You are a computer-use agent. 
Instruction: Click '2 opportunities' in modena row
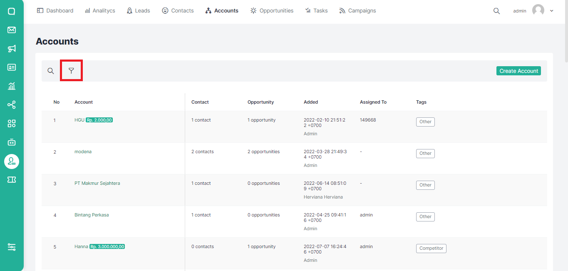[264, 152]
